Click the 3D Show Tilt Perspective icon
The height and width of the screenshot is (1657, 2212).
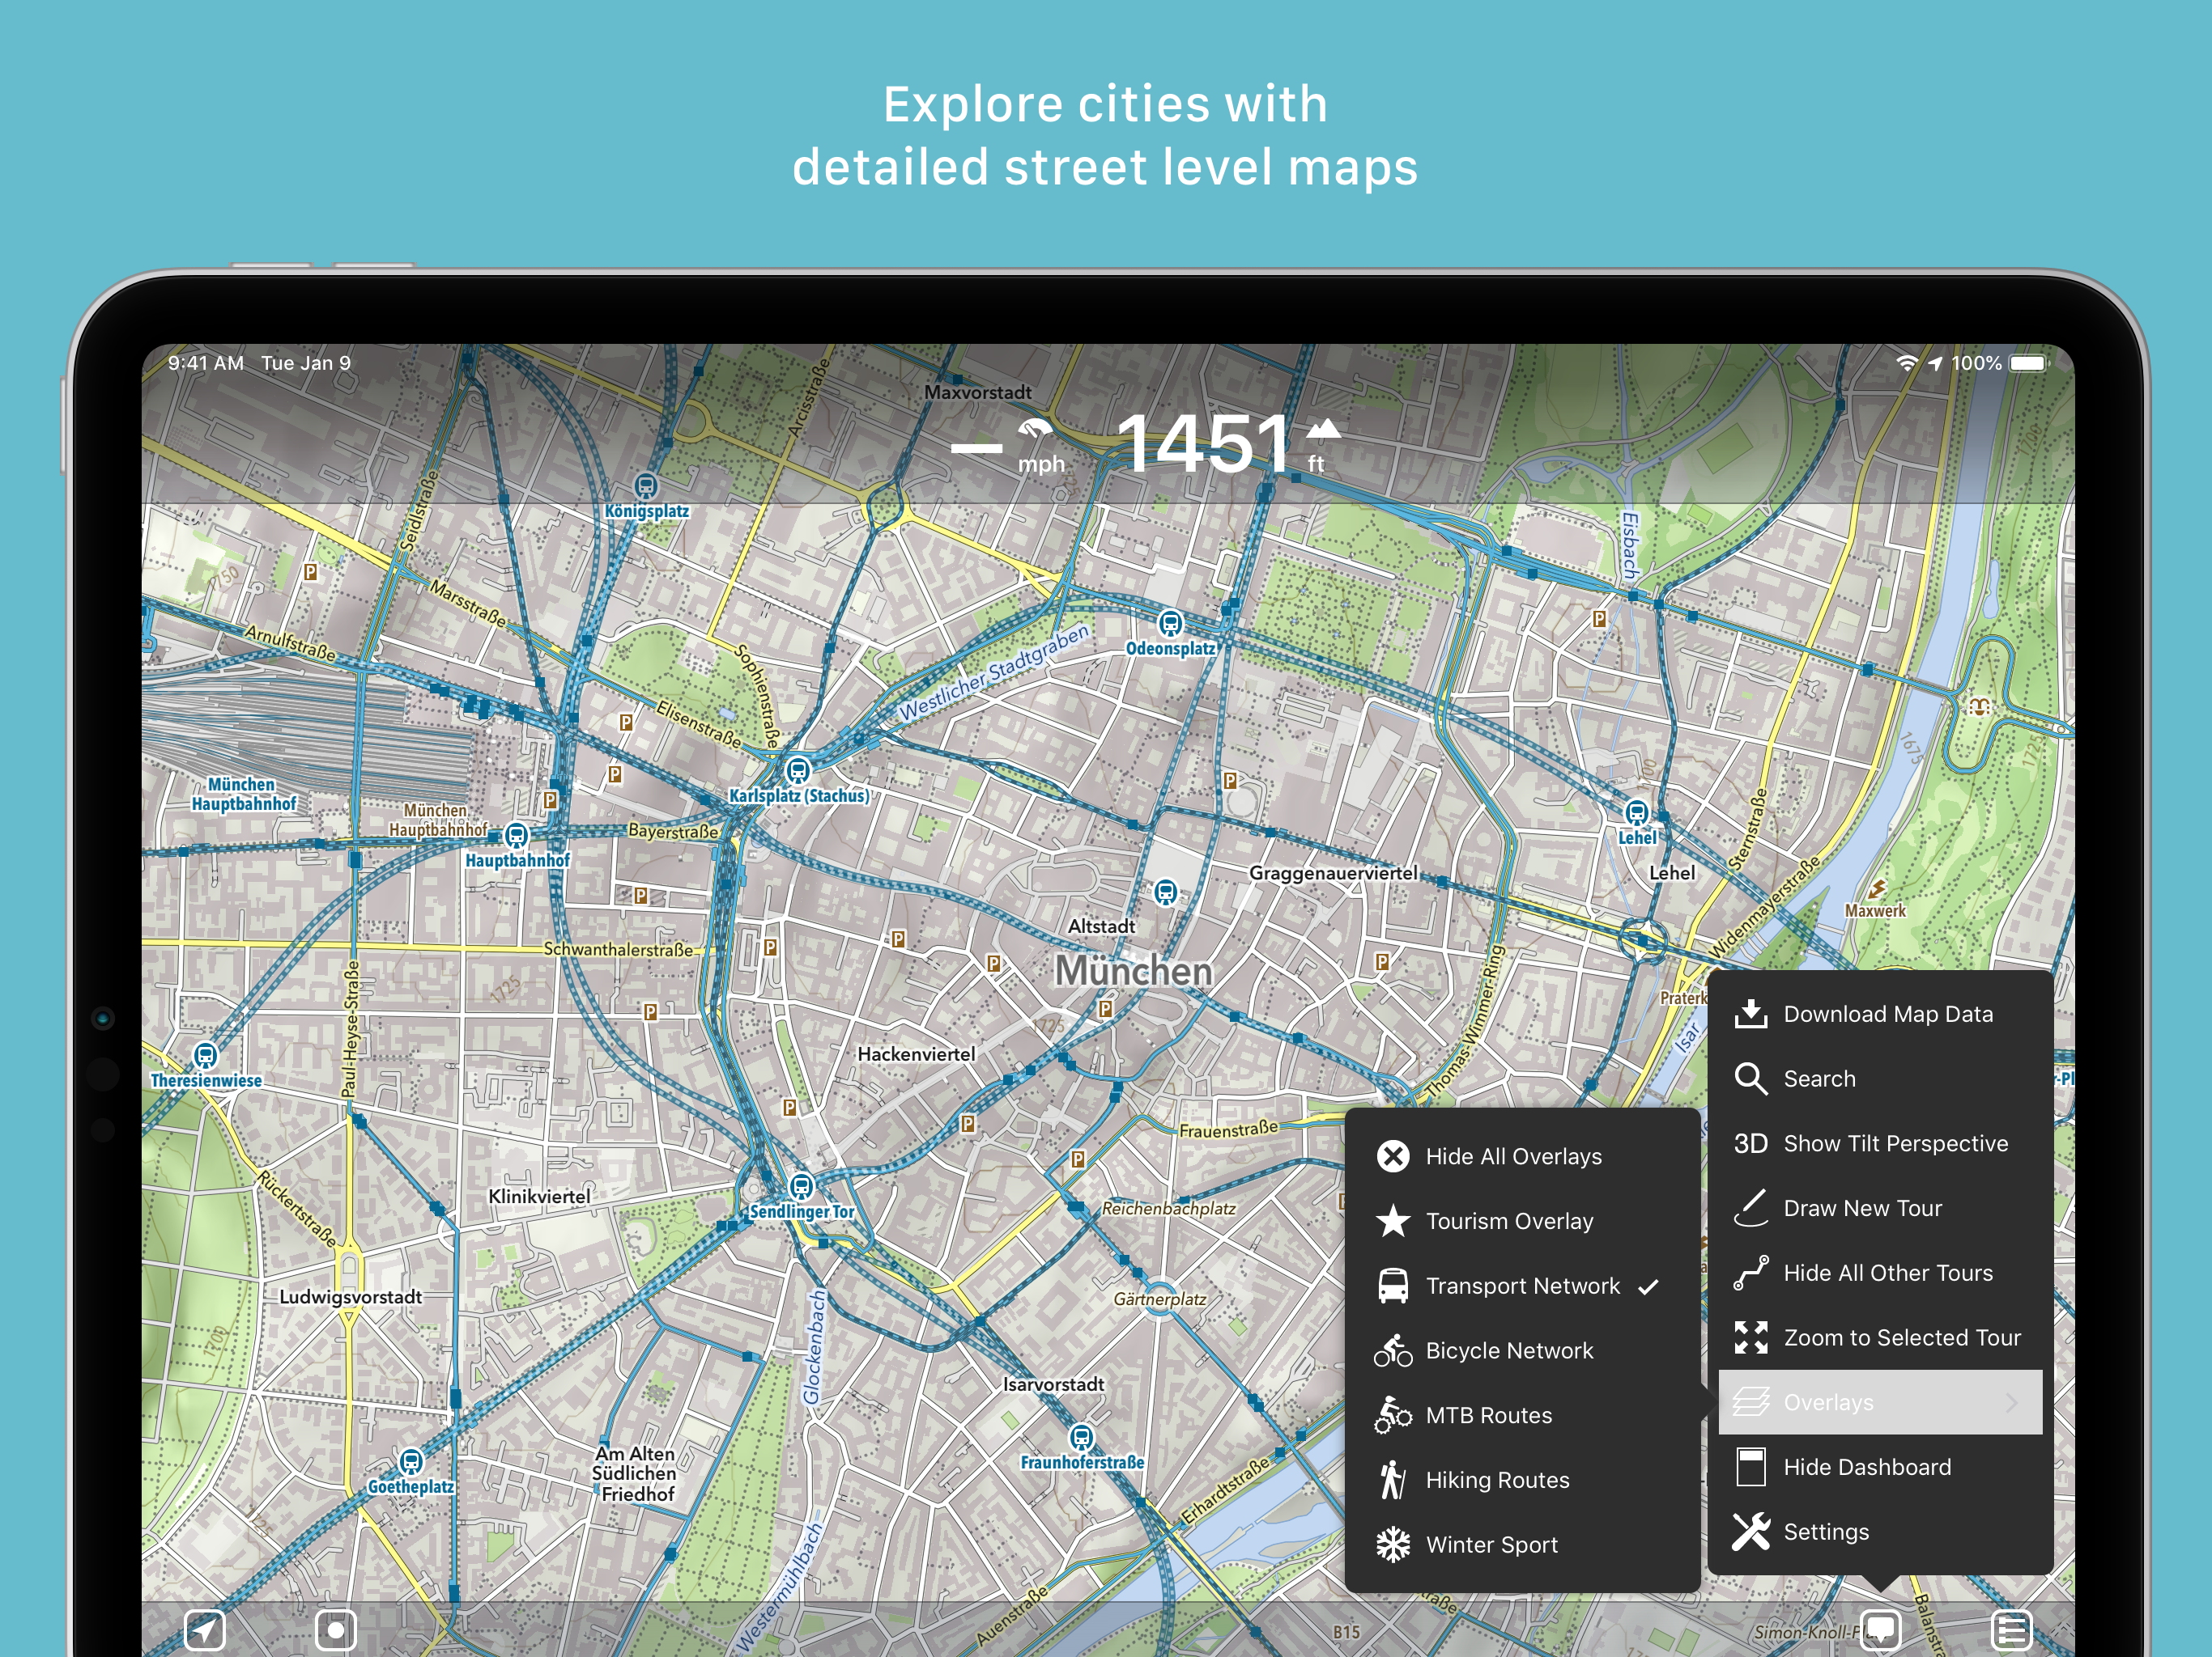click(1750, 1143)
